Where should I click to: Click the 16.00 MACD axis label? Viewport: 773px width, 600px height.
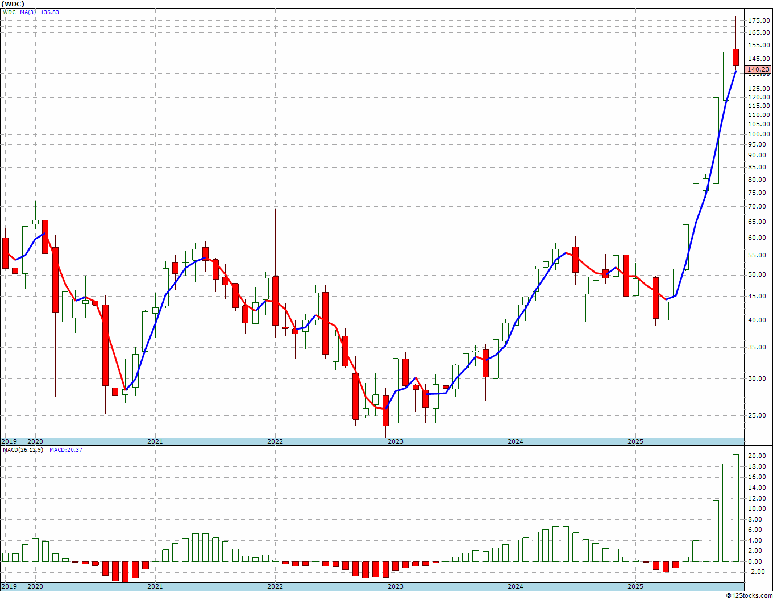(x=758, y=477)
